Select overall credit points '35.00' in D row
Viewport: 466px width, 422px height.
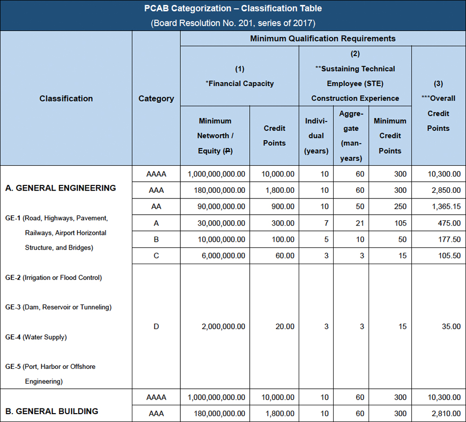(x=451, y=327)
